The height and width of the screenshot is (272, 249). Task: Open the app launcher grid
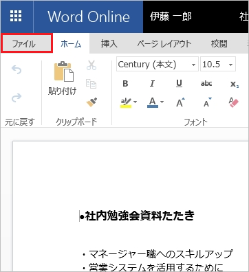(17, 16)
